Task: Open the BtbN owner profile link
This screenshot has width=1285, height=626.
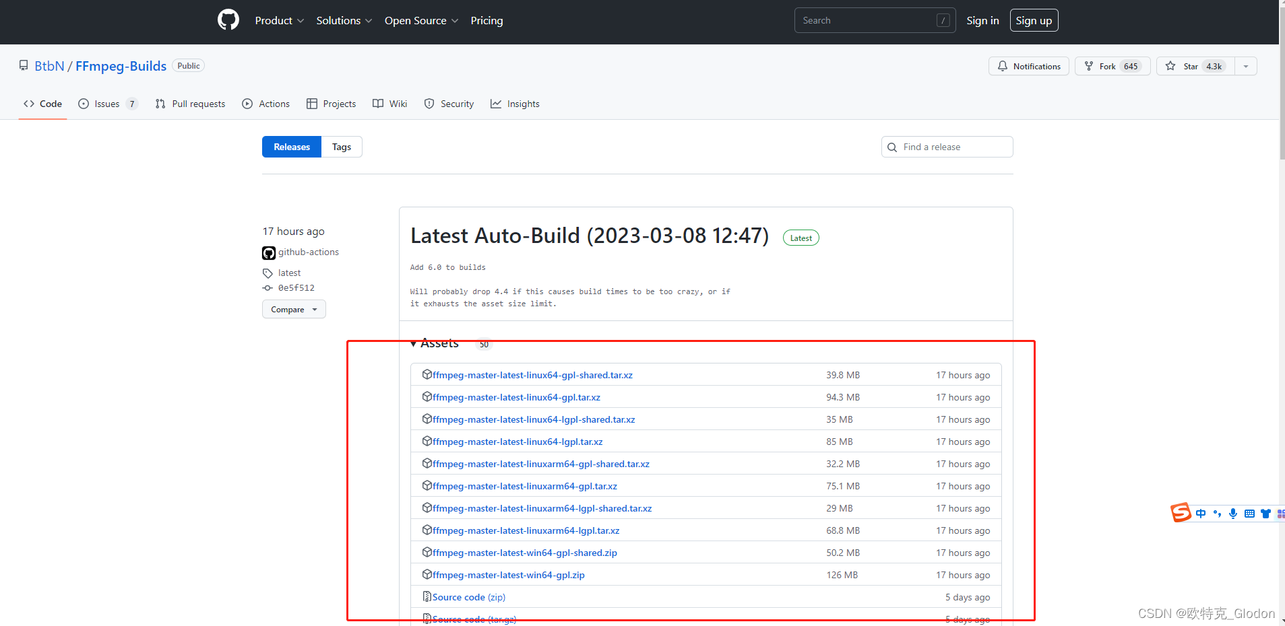Action: tap(49, 66)
